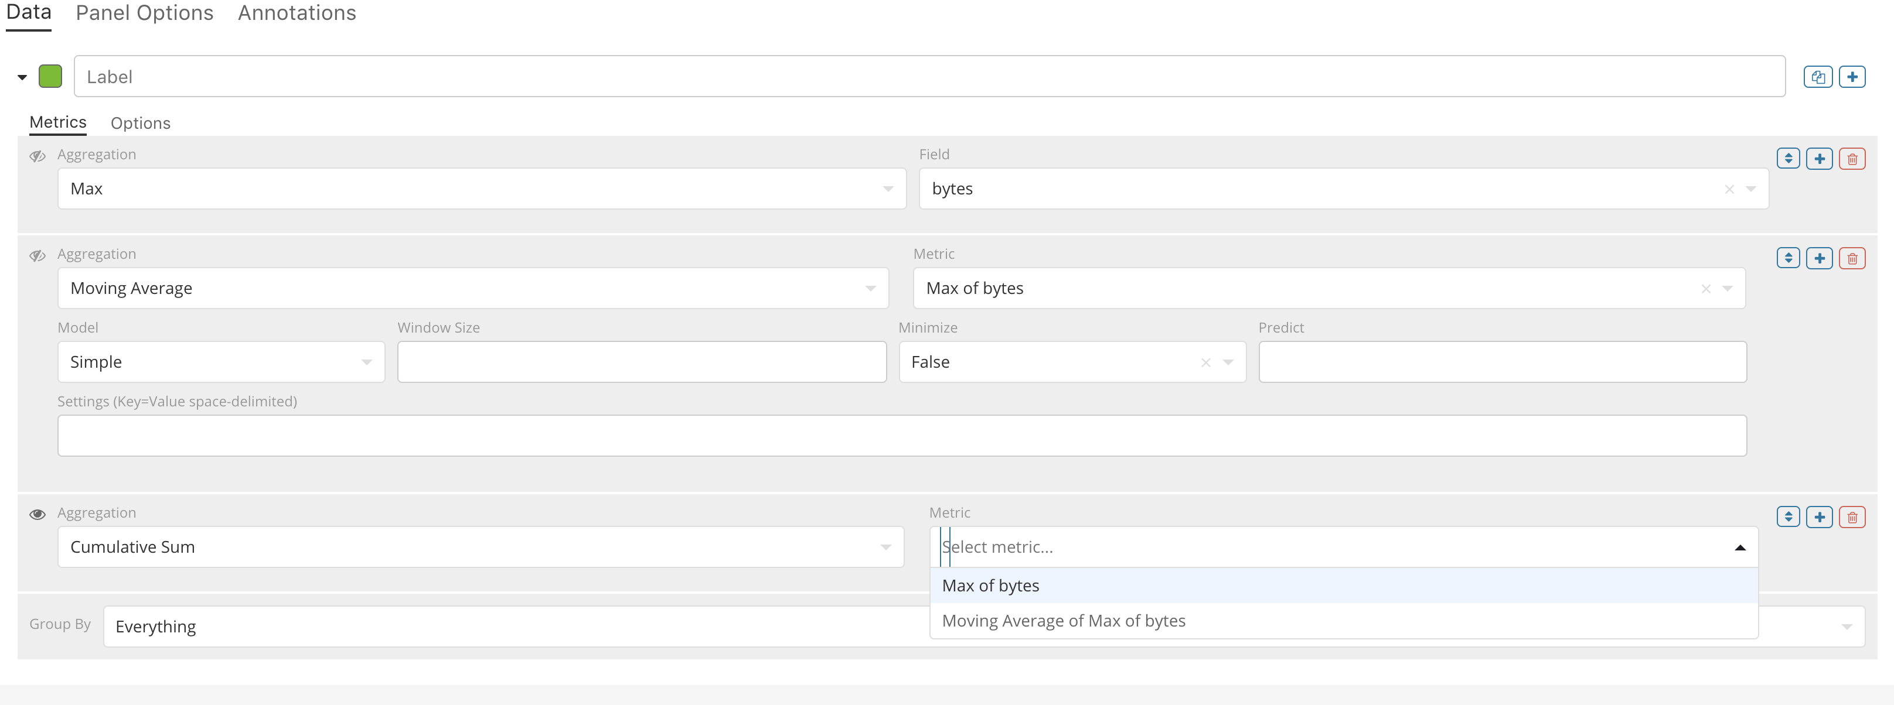This screenshot has height=705, width=1894.
Task: Switch to the Panel Options tab
Action: pos(144,12)
